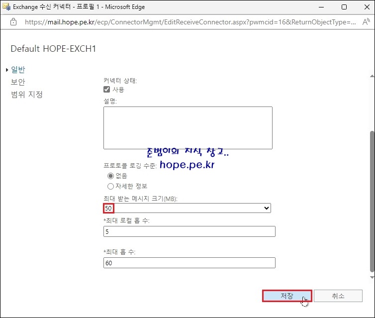Viewport: 375px width, 318px height.
Task: Click the 저장 button
Action: 287,296
